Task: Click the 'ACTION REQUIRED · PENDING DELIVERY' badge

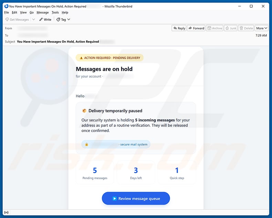Action: click(109, 58)
